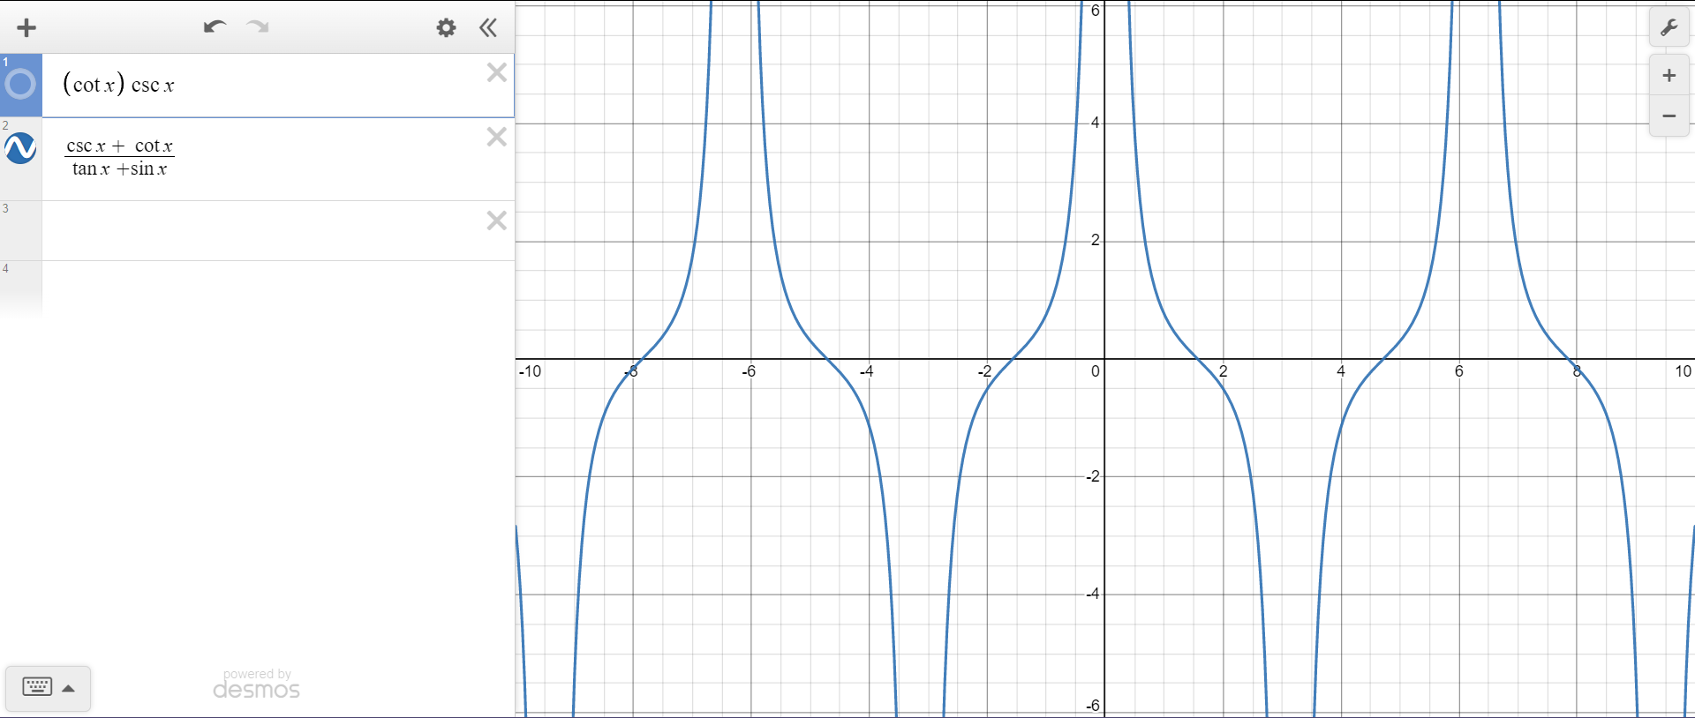Viewport: 1695px width, 718px height.
Task: Redo the last undone action
Action: (x=258, y=27)
